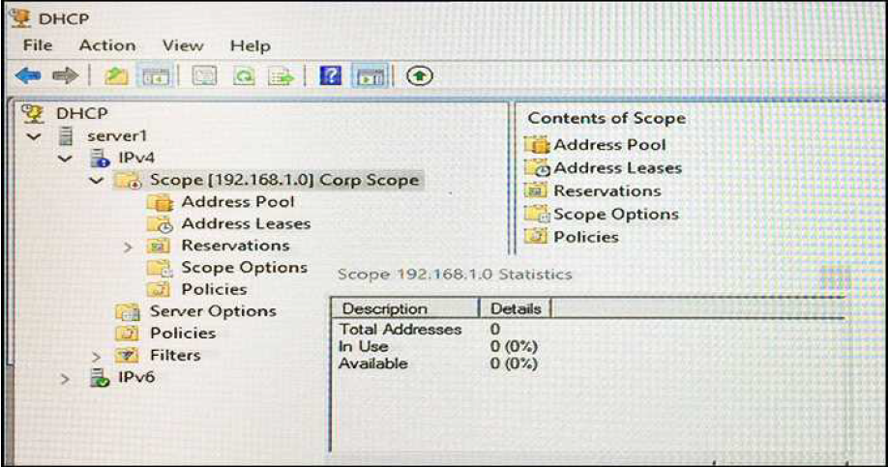The width and height of the screenshot is (888, 467).
Task: Click the green Activate arrow toolbar icon
Action: click(x=419, y=75)
